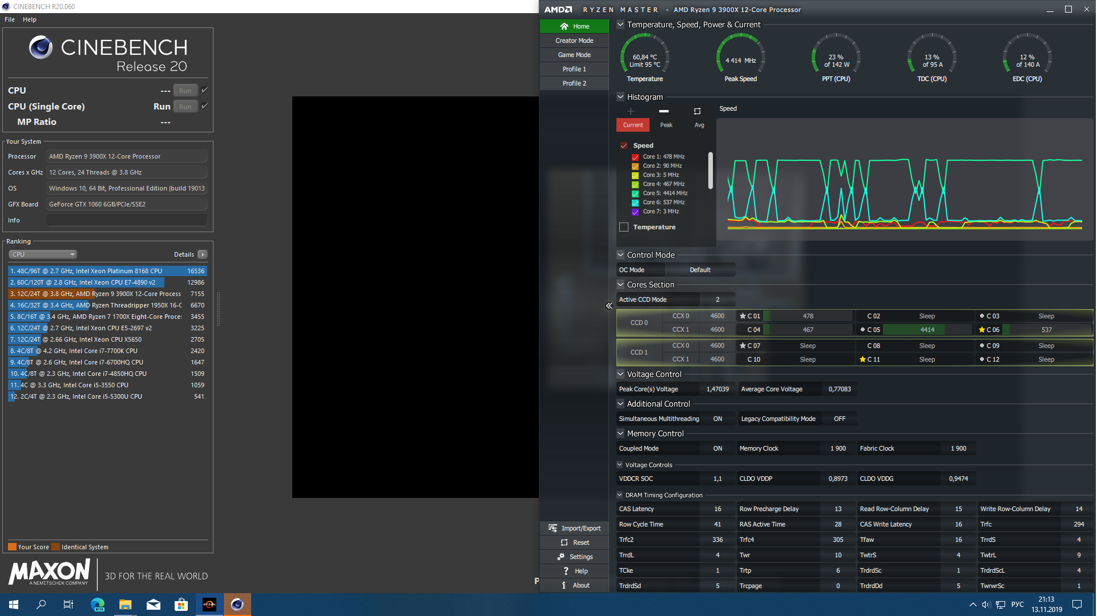This screenshot has height=616, width=1097.
Task: Toggle the CPU Single Core test checkbox
Action: click(x=204, y=106)
